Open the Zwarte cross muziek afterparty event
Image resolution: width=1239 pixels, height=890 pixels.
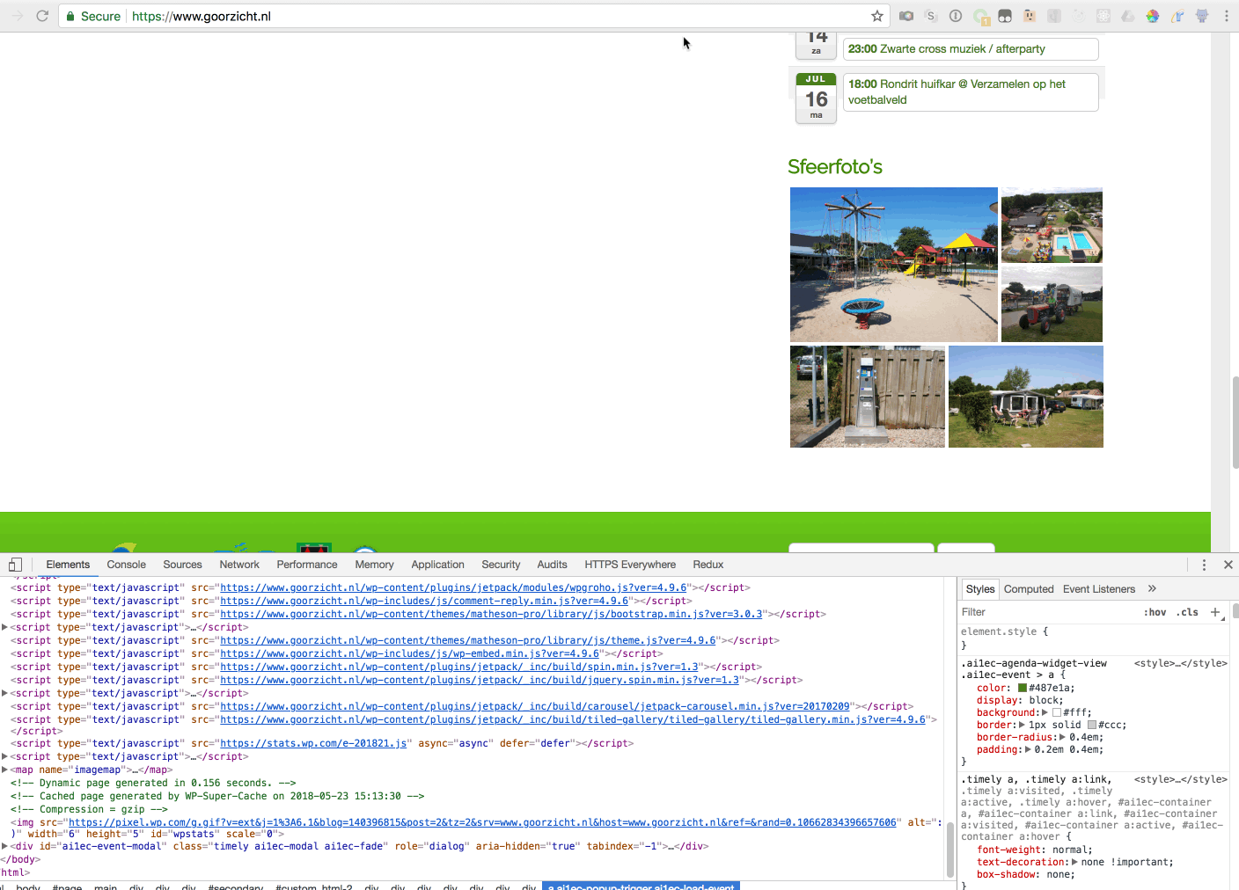tap(971, 49)
